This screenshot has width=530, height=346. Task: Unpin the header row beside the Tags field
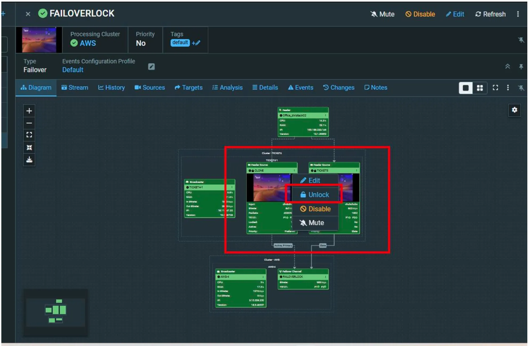(x=521, y=40)
